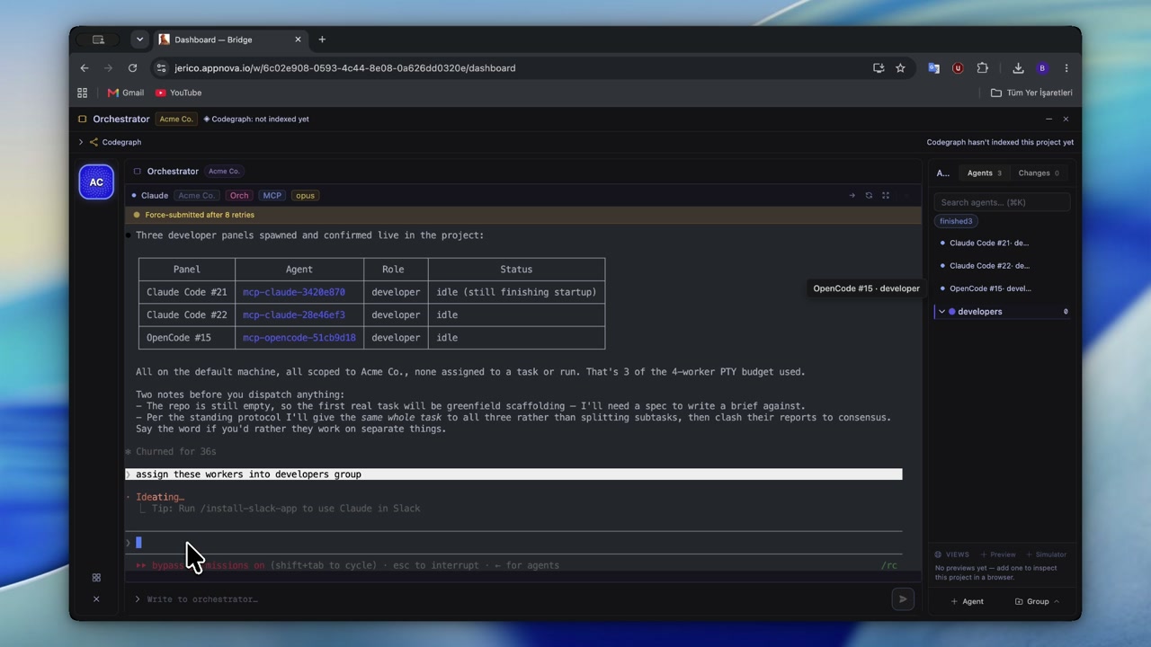Click the refresh icon in the Claude panel header
Screen dimensions: 1151x647
[x=869, y=195]
